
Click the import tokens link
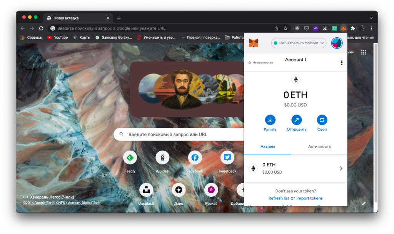click(309, 198)
